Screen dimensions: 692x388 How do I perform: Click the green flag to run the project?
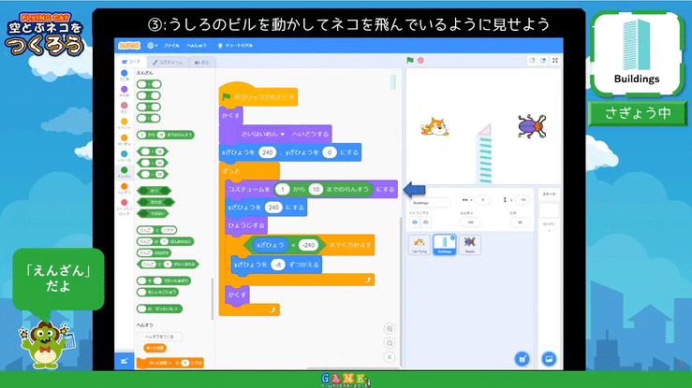pos(410,61)
